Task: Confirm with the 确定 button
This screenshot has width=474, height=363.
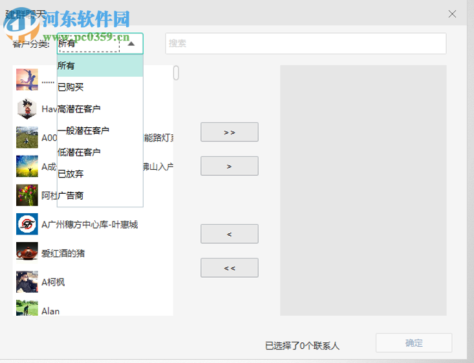Action: coord(414,343)
